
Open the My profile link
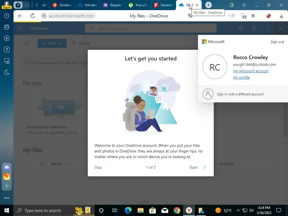[241, 78]
